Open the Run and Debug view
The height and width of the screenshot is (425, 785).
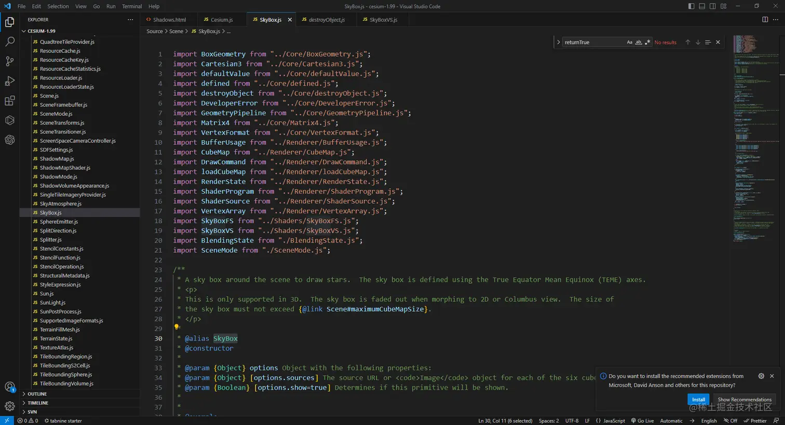(x=9, y=81)
